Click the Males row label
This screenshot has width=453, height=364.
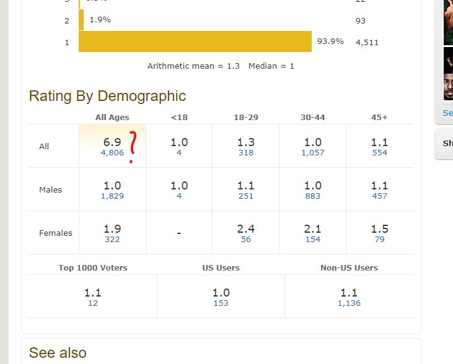click(x=51, y=189)
